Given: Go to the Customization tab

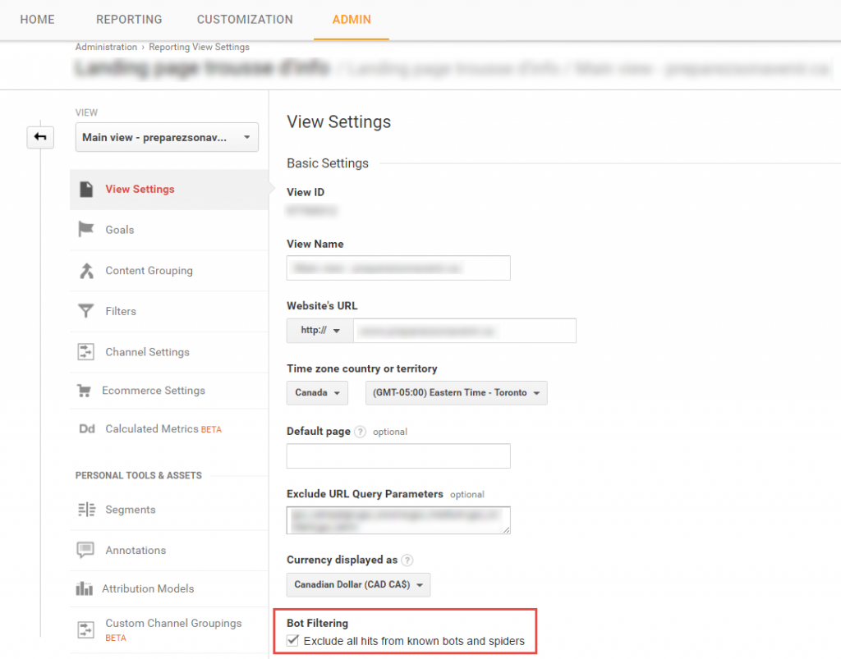Looking at the screenshot, I should [245, 20].
